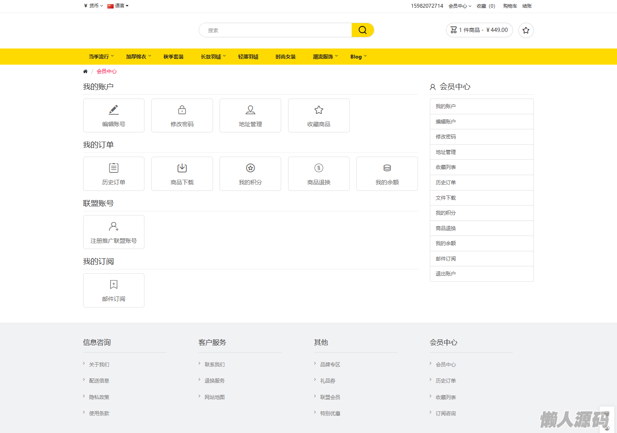Open the Blog menu in navigation
The width and height of the screenshot is (617, 433).
358,57
